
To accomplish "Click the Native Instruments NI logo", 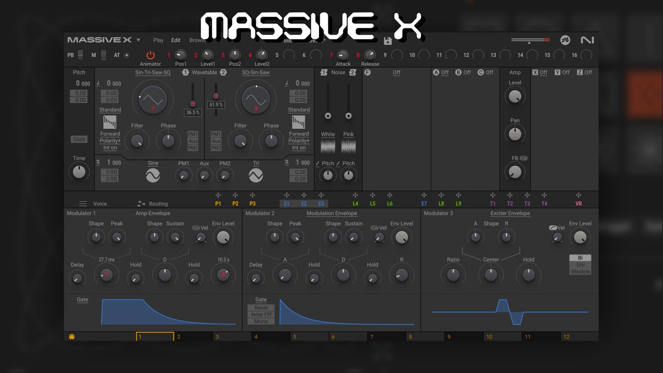I will [x=587, y=40].
